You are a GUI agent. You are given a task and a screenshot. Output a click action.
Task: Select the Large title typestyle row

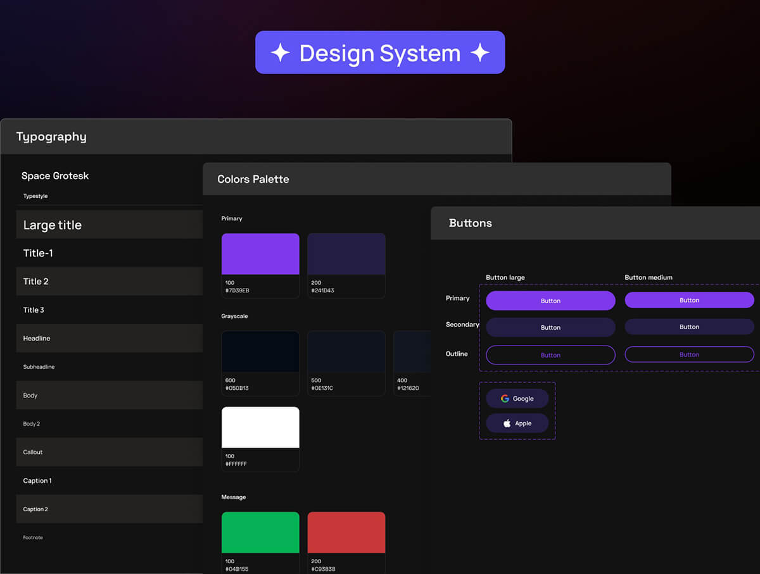tap(109, 225)
